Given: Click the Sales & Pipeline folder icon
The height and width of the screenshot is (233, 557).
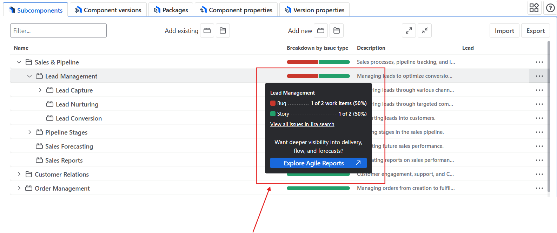Looking at the screenshot, I should [x=29, y=62].
